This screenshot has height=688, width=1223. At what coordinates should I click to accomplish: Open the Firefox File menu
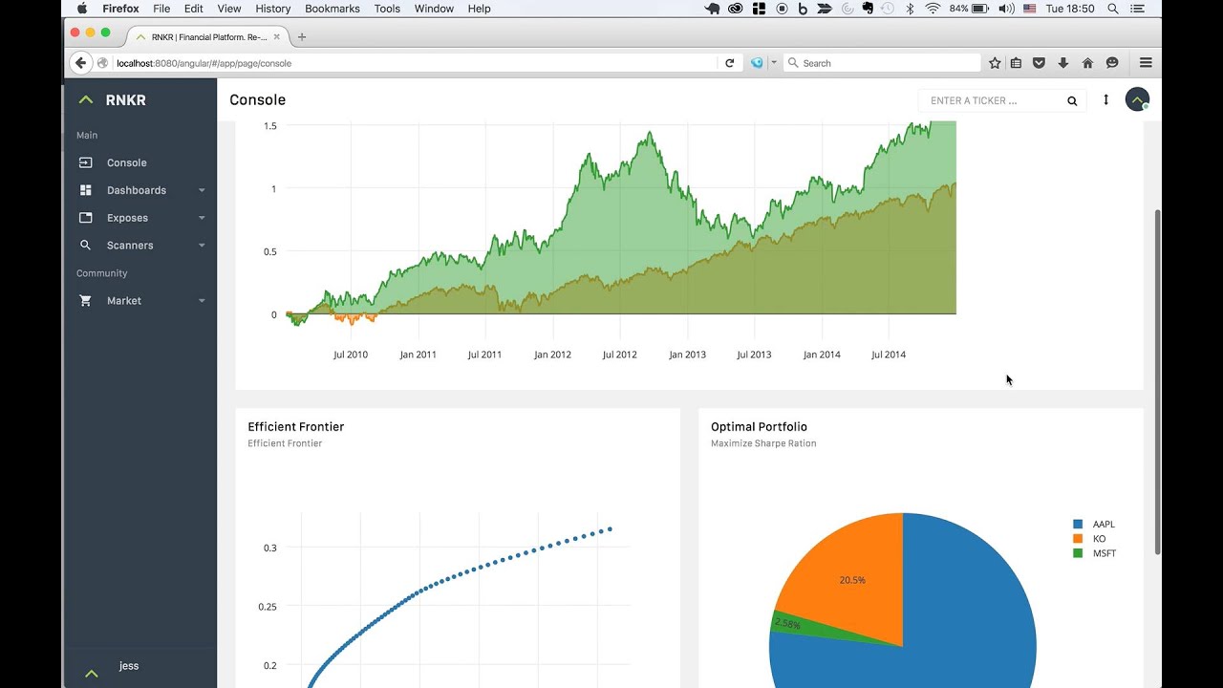161,9
